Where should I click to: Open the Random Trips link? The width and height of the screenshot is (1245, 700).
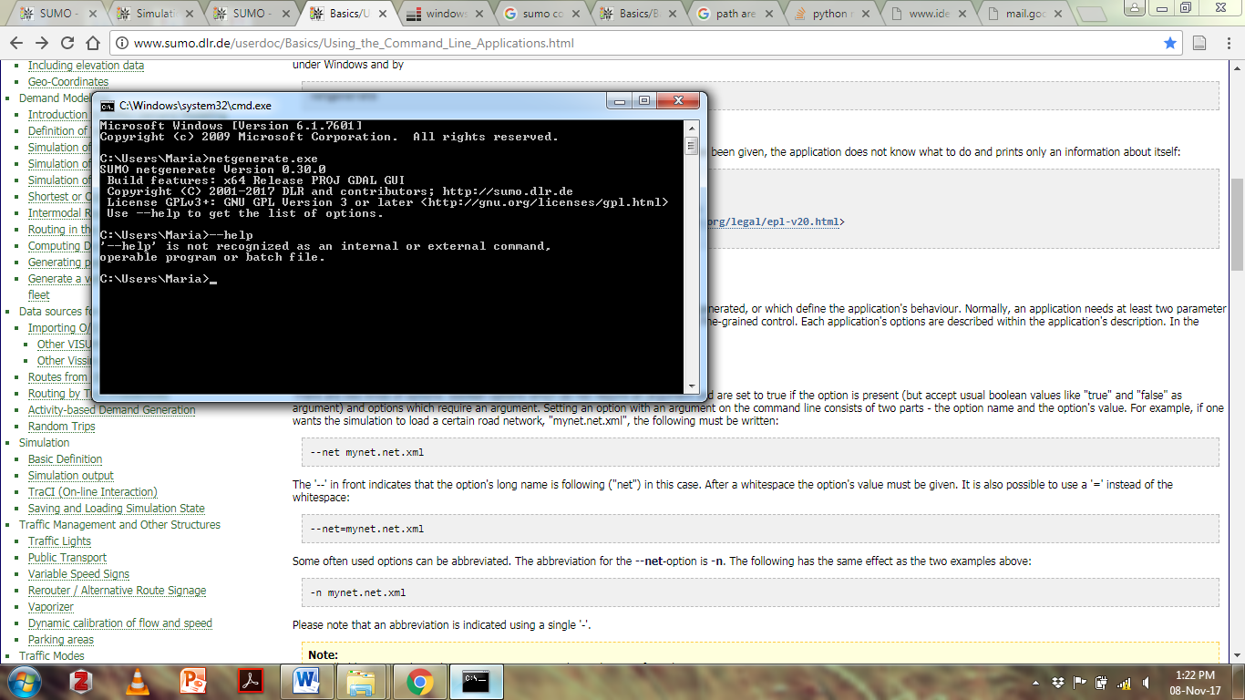(x=61, y=427)
